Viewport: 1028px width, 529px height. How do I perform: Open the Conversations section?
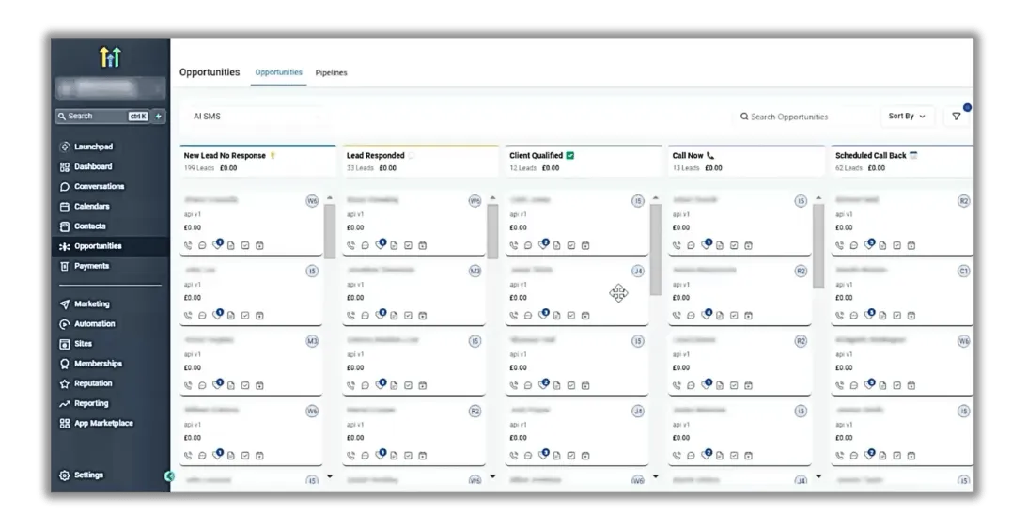click(x=92, y=187)
